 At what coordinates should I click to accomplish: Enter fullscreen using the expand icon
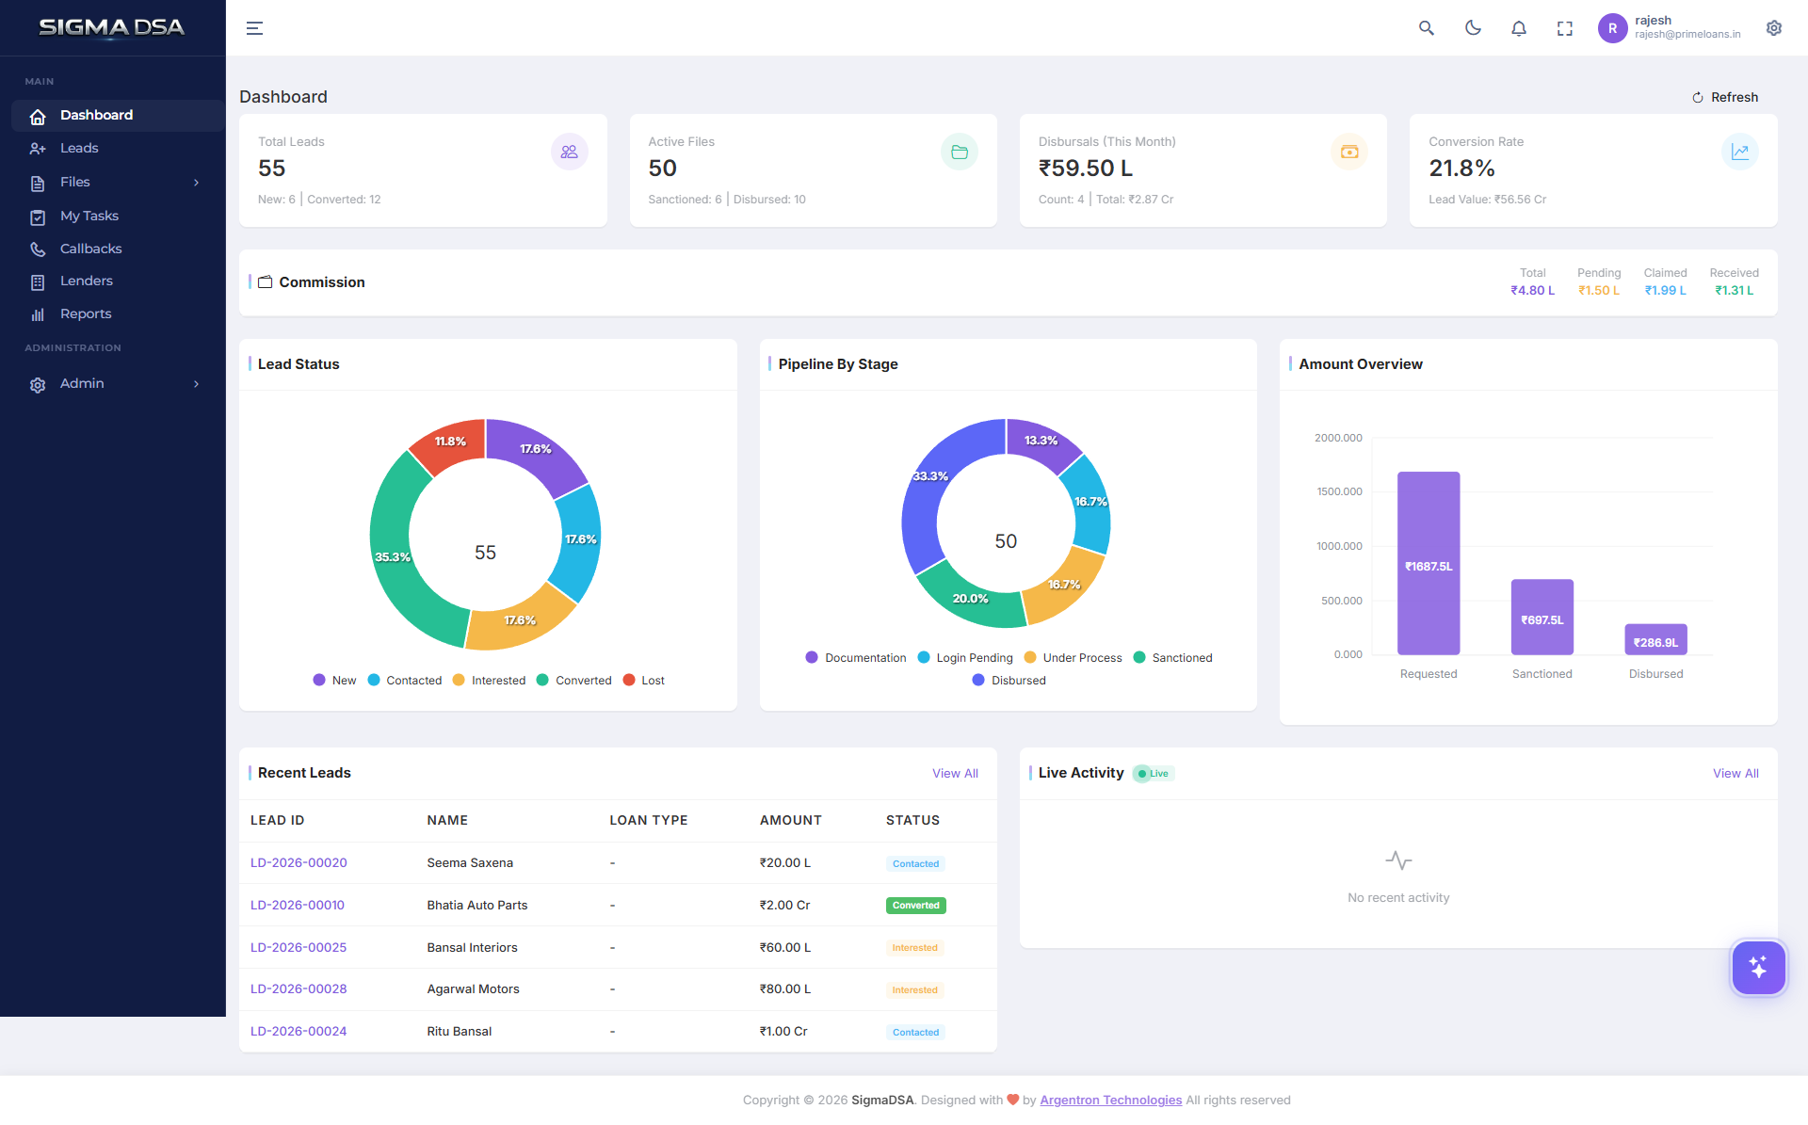tap(1564, 28)
